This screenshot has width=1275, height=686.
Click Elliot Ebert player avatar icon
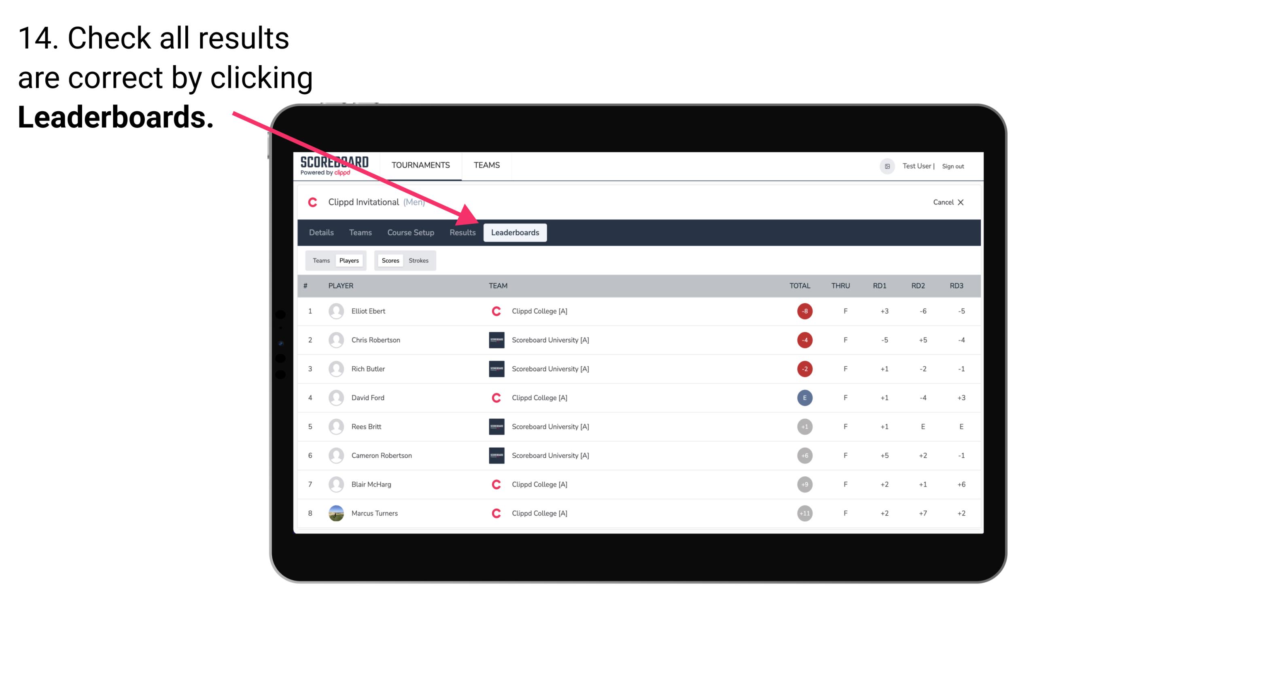[x=335, y=311]
